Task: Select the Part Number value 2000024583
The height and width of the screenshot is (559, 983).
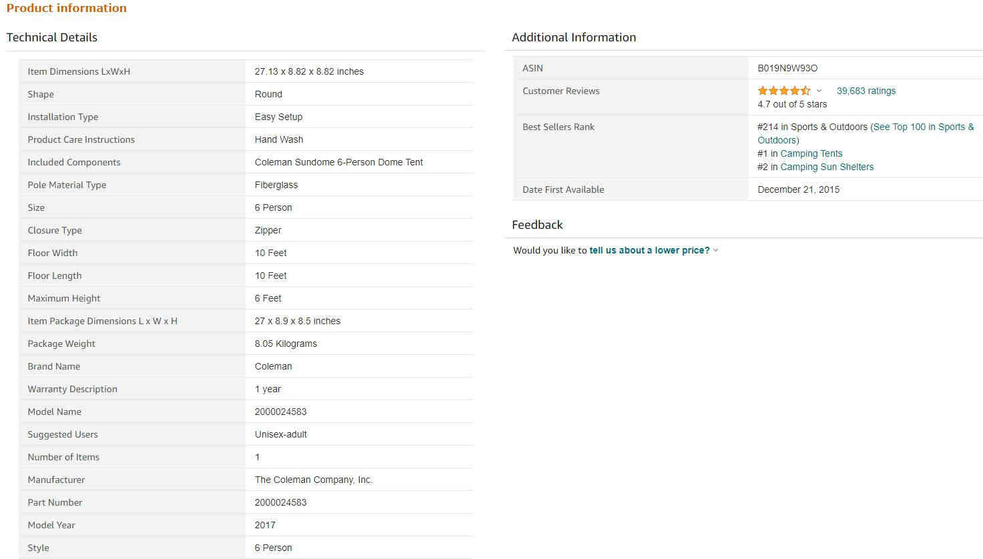Action: [280, 502]
